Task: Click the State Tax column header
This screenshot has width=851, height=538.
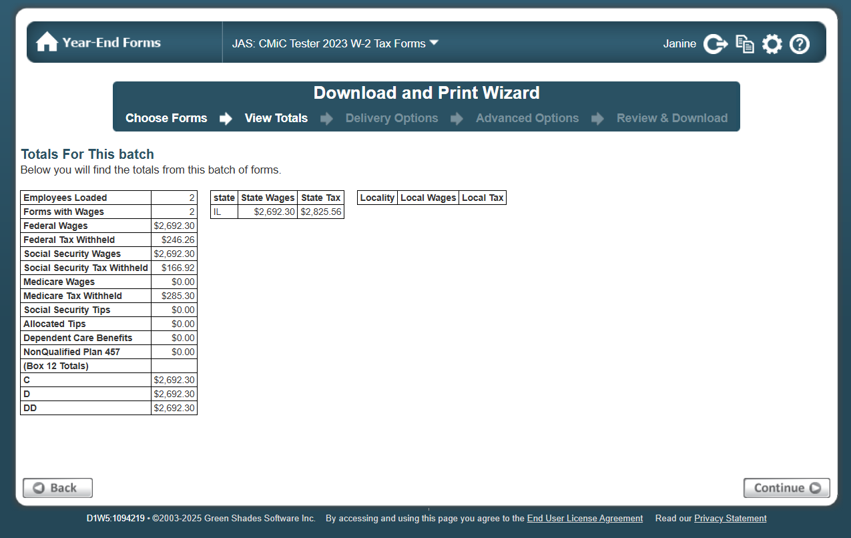Action: point(321,198)
